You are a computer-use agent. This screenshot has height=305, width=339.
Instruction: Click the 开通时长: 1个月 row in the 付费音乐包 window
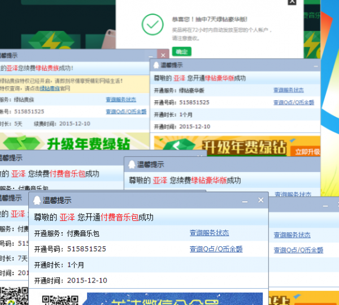tap(149, 264)
